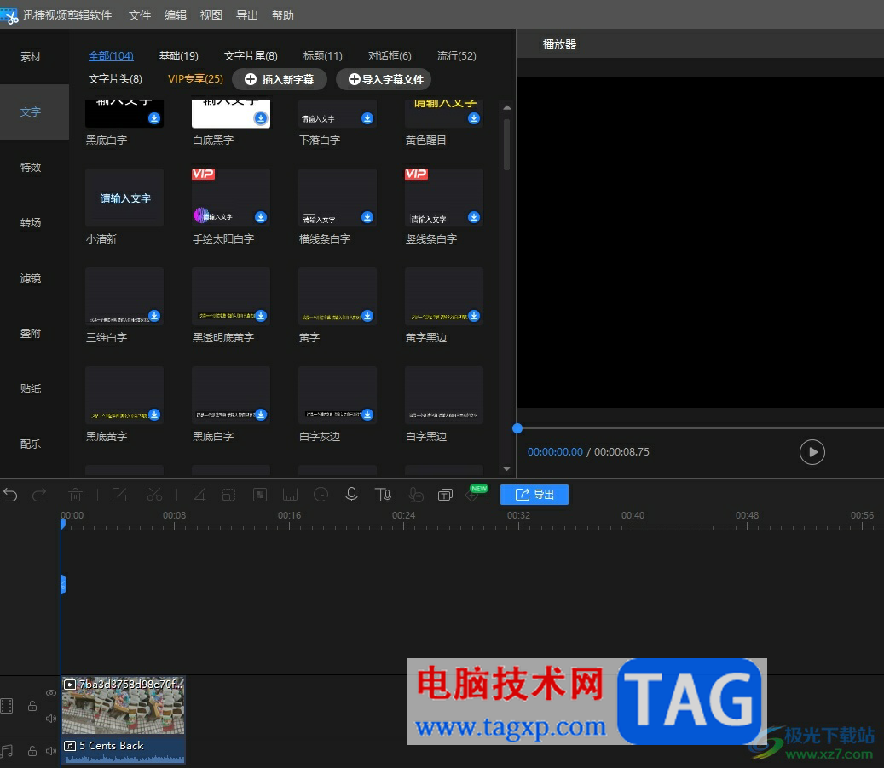Select the crop tool icon

[199, 495]
